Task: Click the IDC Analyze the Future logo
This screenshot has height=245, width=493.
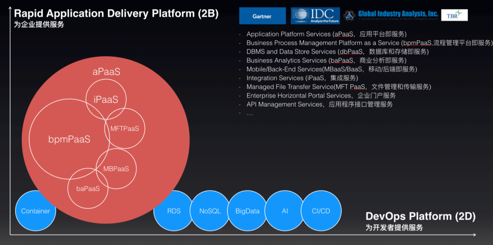Action: 315,16
